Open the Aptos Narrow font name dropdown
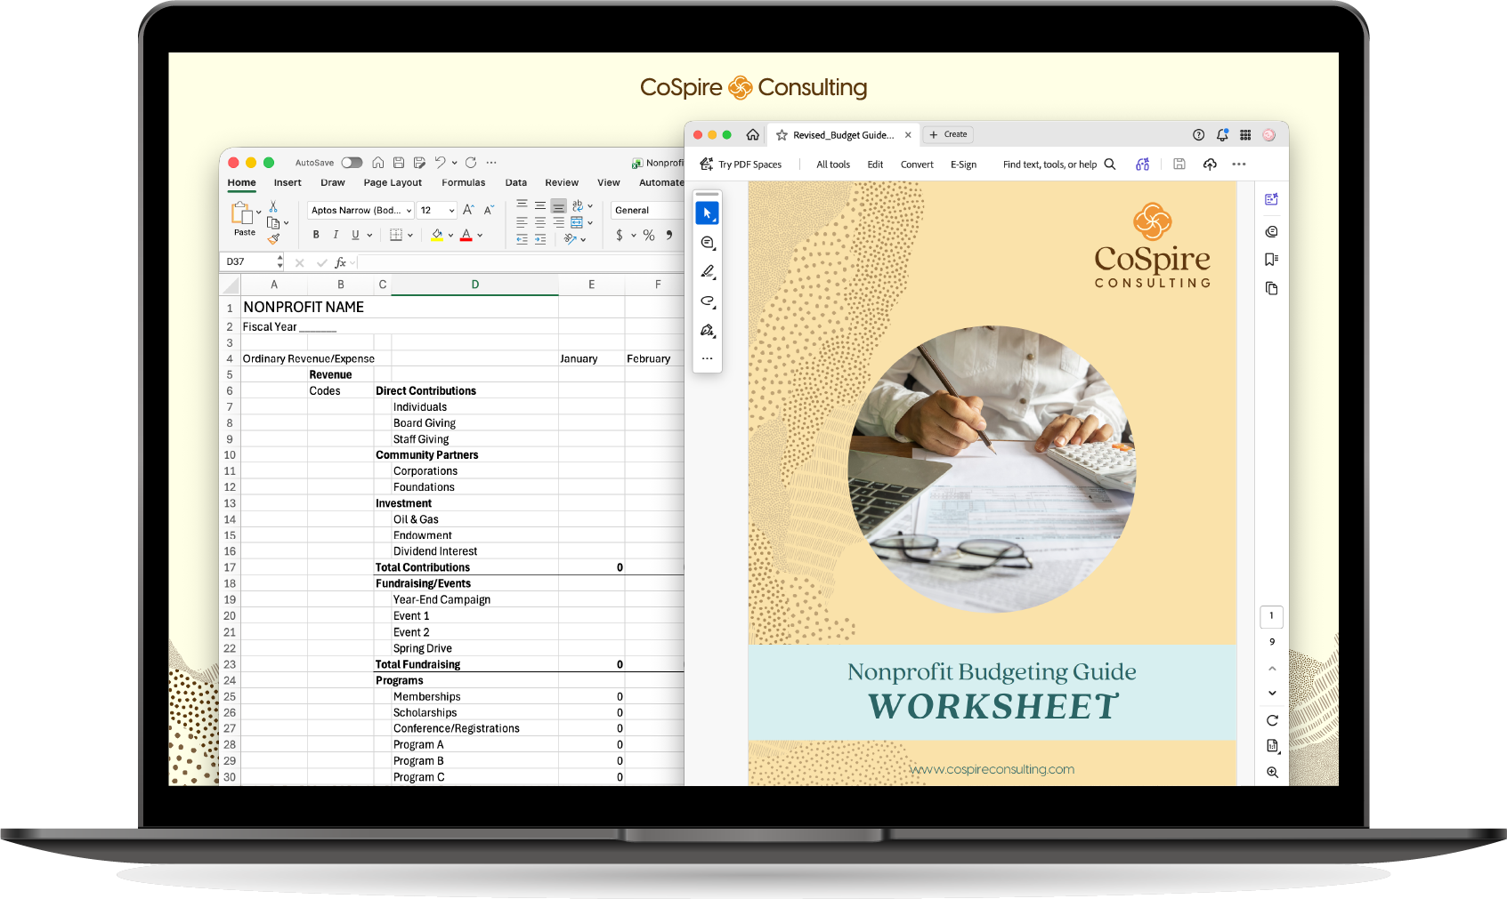1507x899 pixels. 361,211
